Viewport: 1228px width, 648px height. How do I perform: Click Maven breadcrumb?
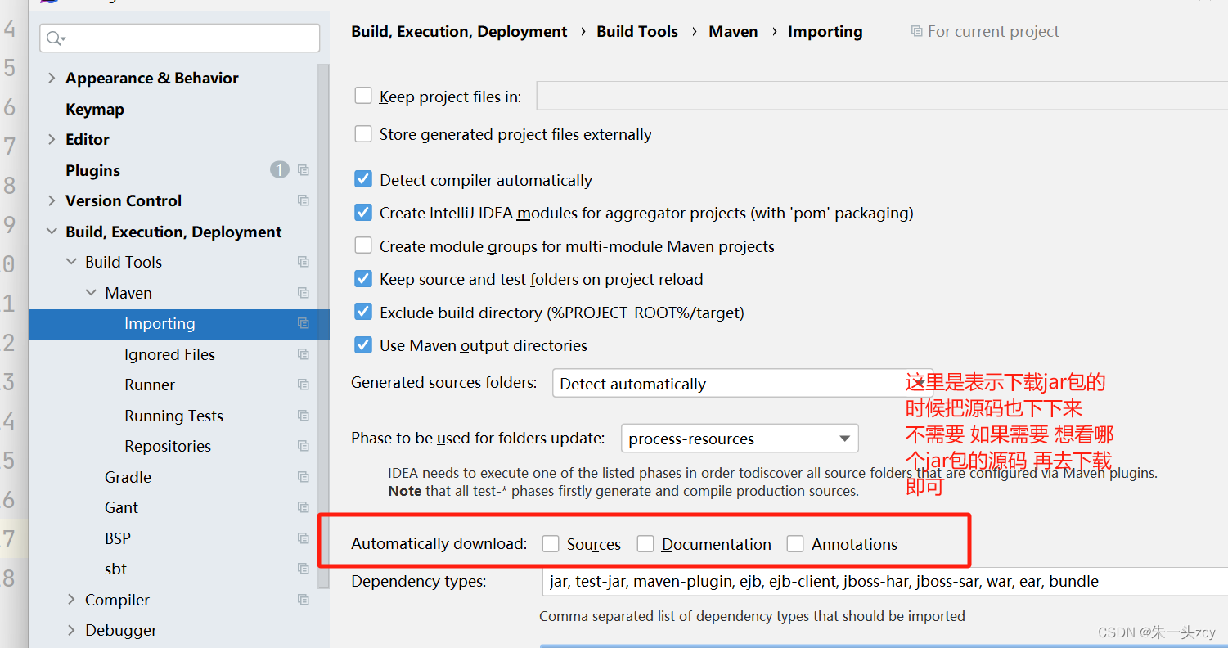[733, 31]
